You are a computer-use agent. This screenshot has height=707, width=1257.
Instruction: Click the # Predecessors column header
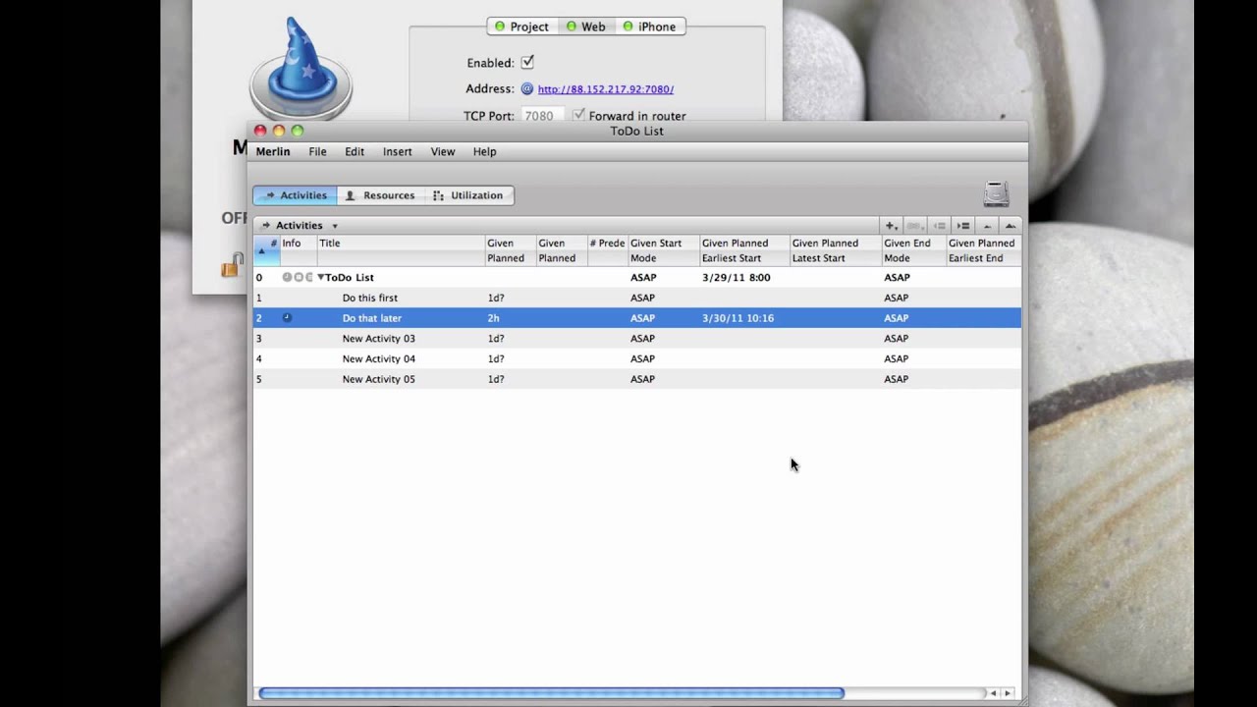point(607,250)
